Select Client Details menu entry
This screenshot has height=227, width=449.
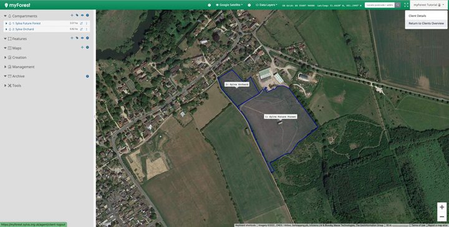pyautogui.click(x=417, y=16)
